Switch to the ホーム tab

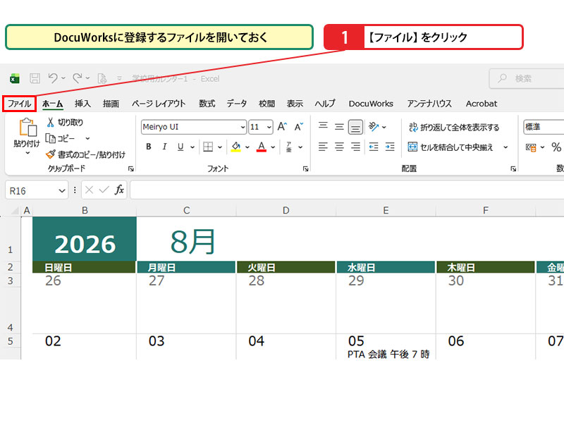click(52, 104)
